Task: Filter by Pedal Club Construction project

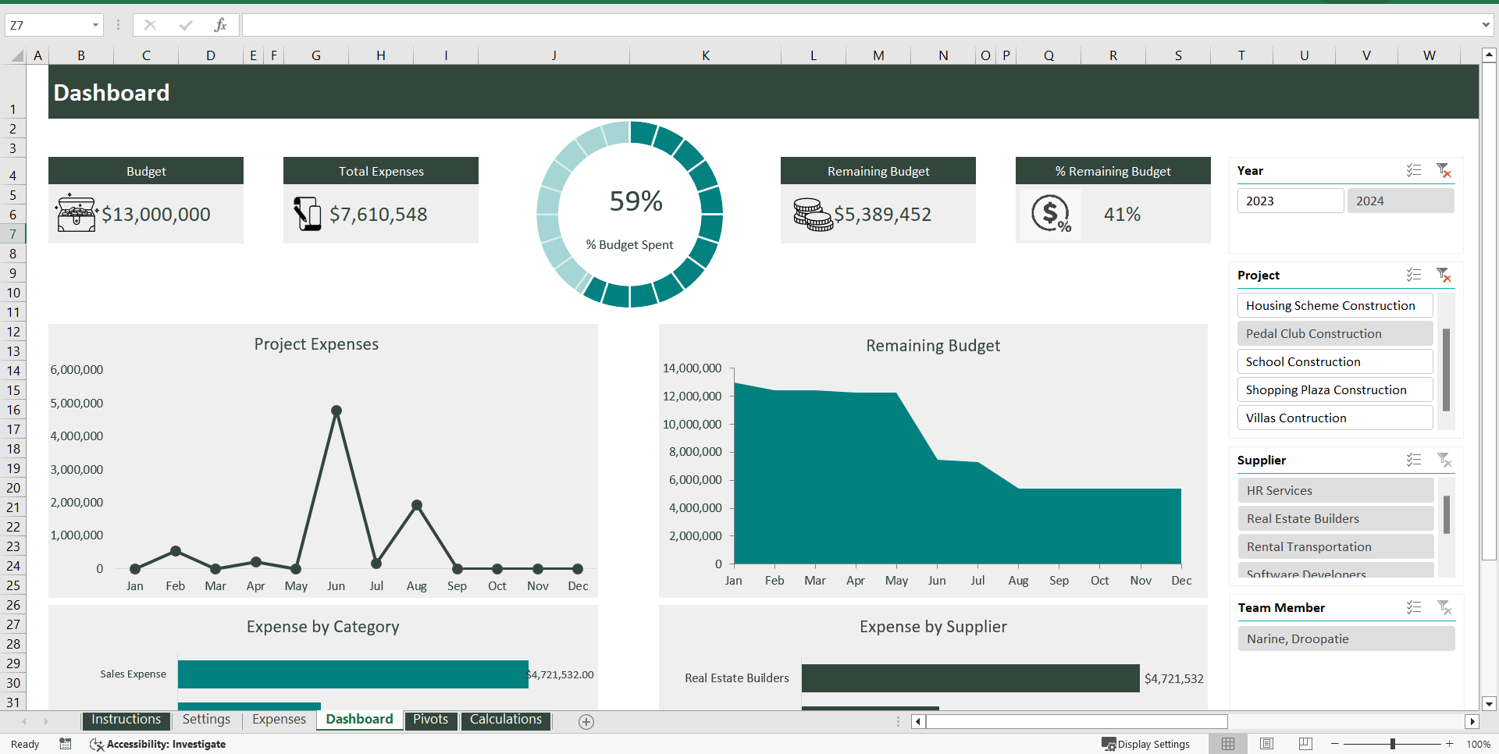Action: point(1335,333)
